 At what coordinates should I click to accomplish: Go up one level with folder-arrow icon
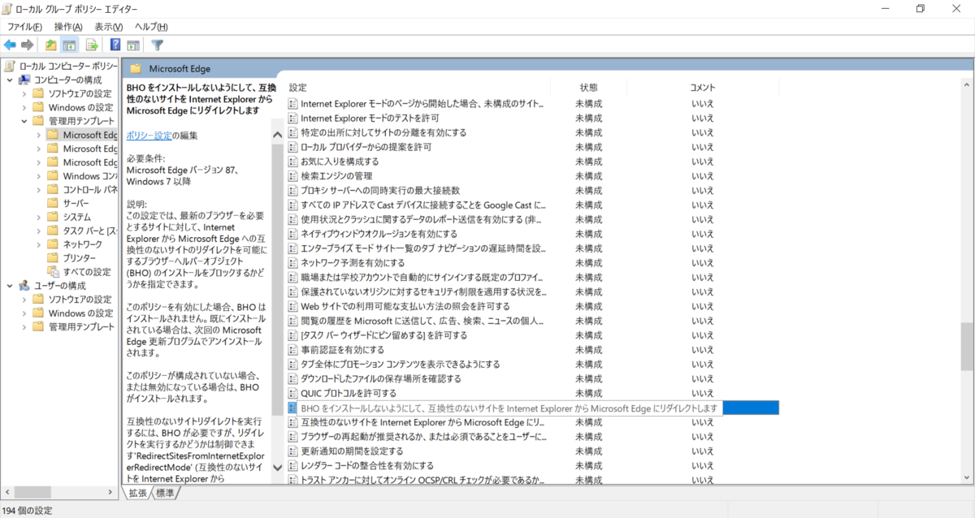click(x=51, y=45)
